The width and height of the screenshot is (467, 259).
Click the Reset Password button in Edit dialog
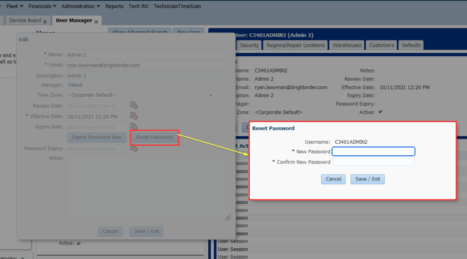(x=154, y=138)
